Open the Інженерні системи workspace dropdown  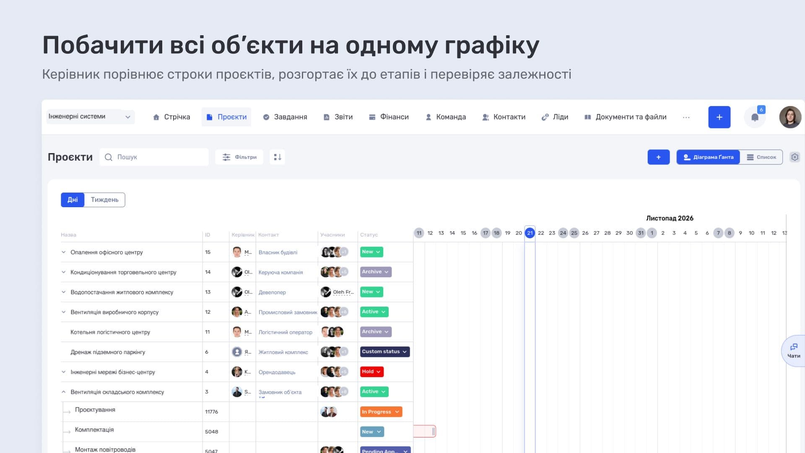coord(91,117)
